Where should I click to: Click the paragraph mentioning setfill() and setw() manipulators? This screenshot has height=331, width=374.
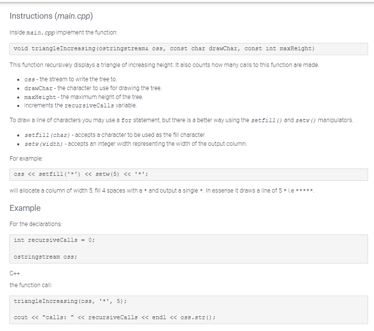pos(181,120)
